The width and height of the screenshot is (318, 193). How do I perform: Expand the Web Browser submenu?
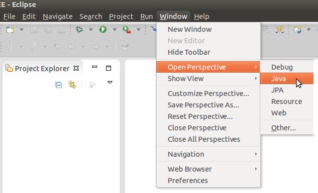(209, 169)
